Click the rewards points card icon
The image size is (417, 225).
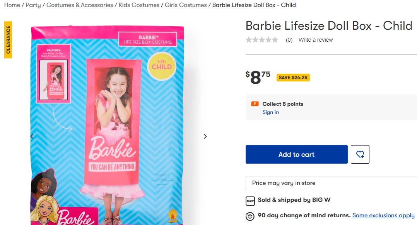(x=255, y=104)
